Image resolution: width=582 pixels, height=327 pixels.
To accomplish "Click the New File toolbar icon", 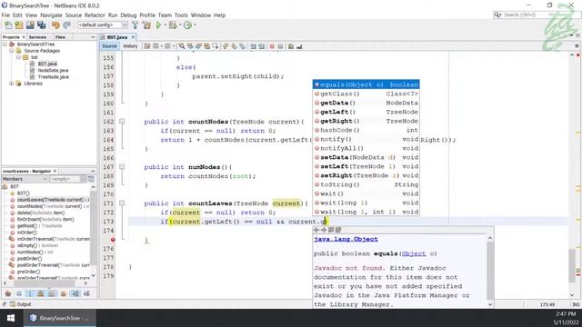I will pyautogui.click(x=8, y=25).
